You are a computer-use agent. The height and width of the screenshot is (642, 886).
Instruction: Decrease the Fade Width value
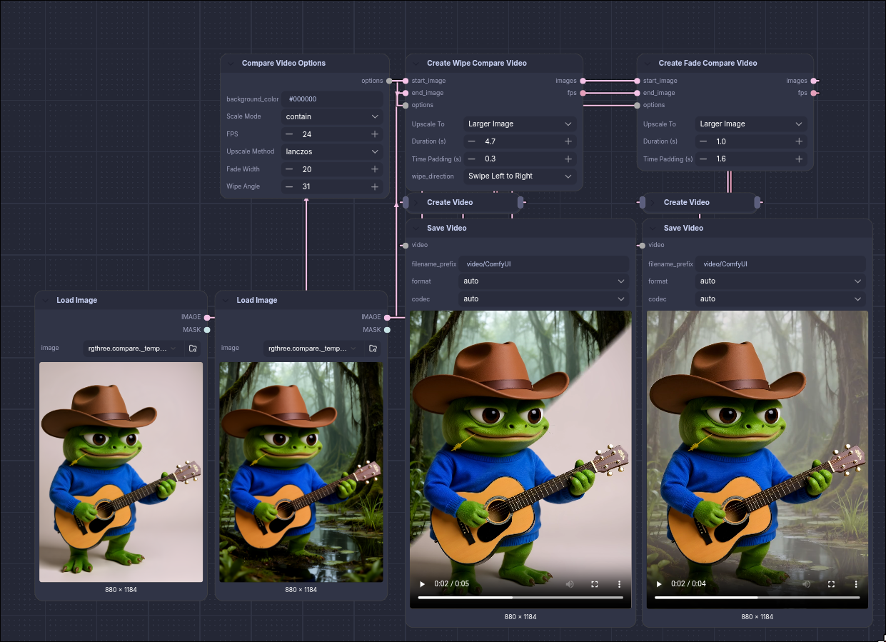289,169
